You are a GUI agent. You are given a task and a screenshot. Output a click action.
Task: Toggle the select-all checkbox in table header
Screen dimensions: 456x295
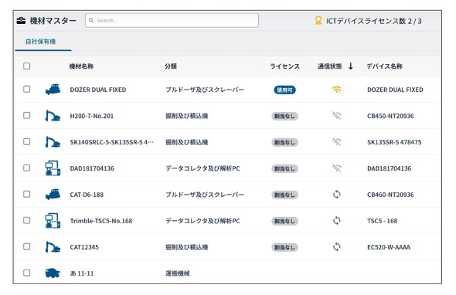click(27, 66)
